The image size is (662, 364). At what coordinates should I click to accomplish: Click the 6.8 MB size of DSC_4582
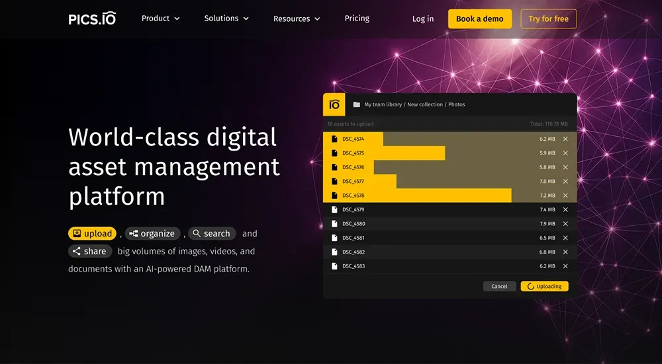[x=547, y=252]
